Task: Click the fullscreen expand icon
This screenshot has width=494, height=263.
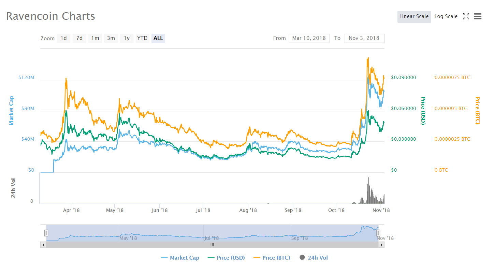Action: pyautogui.click(x=466, y=16)
